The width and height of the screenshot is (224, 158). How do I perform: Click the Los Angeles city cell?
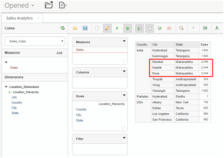point(162,114)
